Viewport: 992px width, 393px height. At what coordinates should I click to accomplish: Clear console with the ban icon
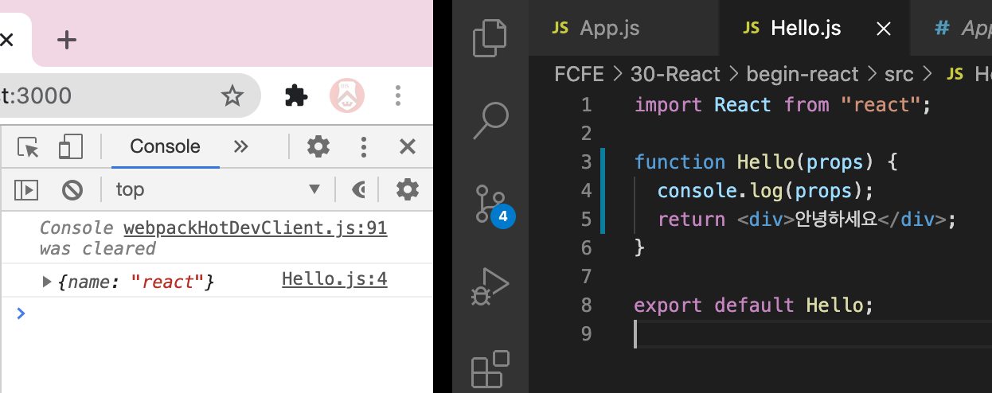72,189
